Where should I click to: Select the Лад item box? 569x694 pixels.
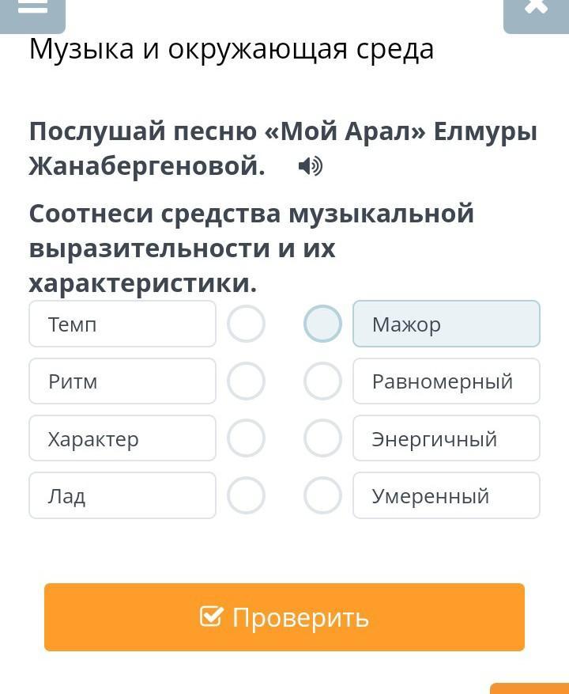click(122, 495)
